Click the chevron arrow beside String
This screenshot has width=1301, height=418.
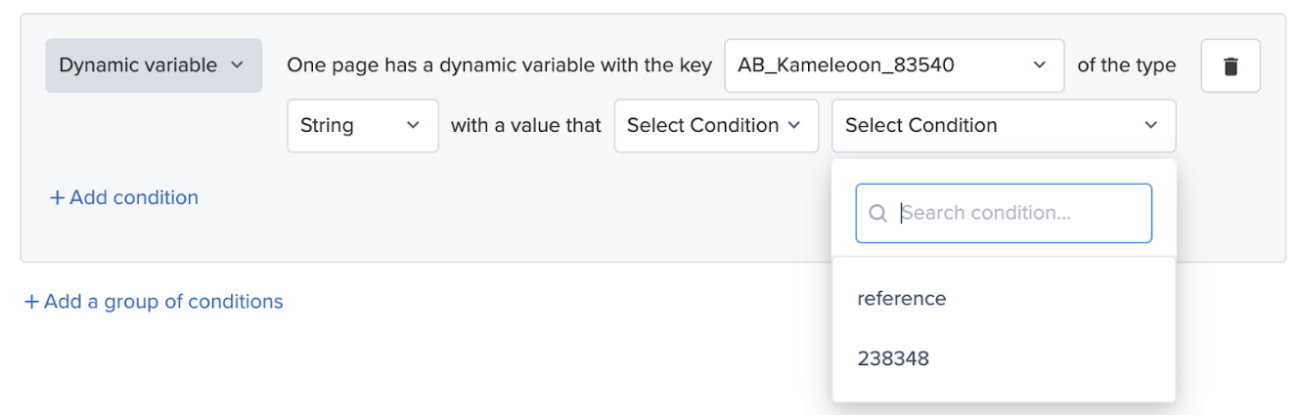pos(413,125)
